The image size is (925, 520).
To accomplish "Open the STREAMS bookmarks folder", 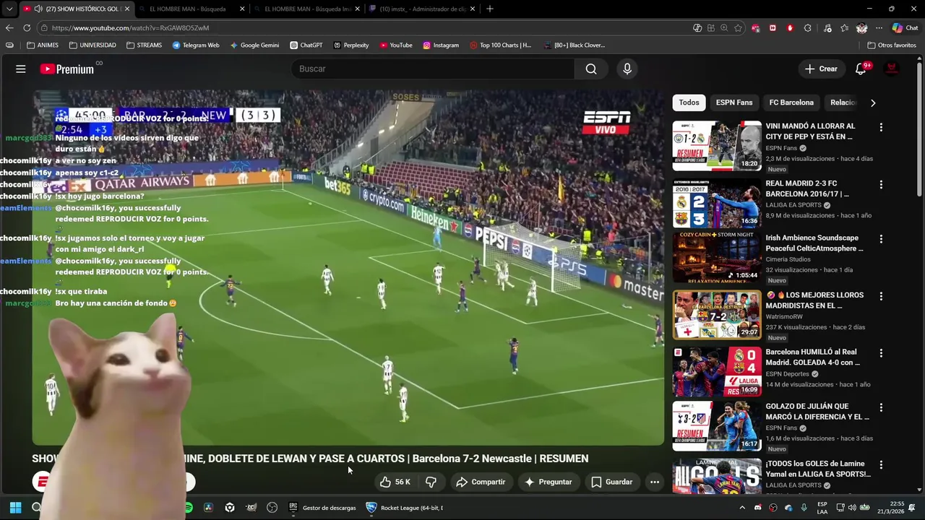I will (144, 45).
